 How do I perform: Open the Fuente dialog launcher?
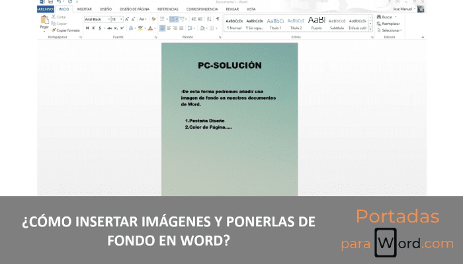[x=156, y=38]
